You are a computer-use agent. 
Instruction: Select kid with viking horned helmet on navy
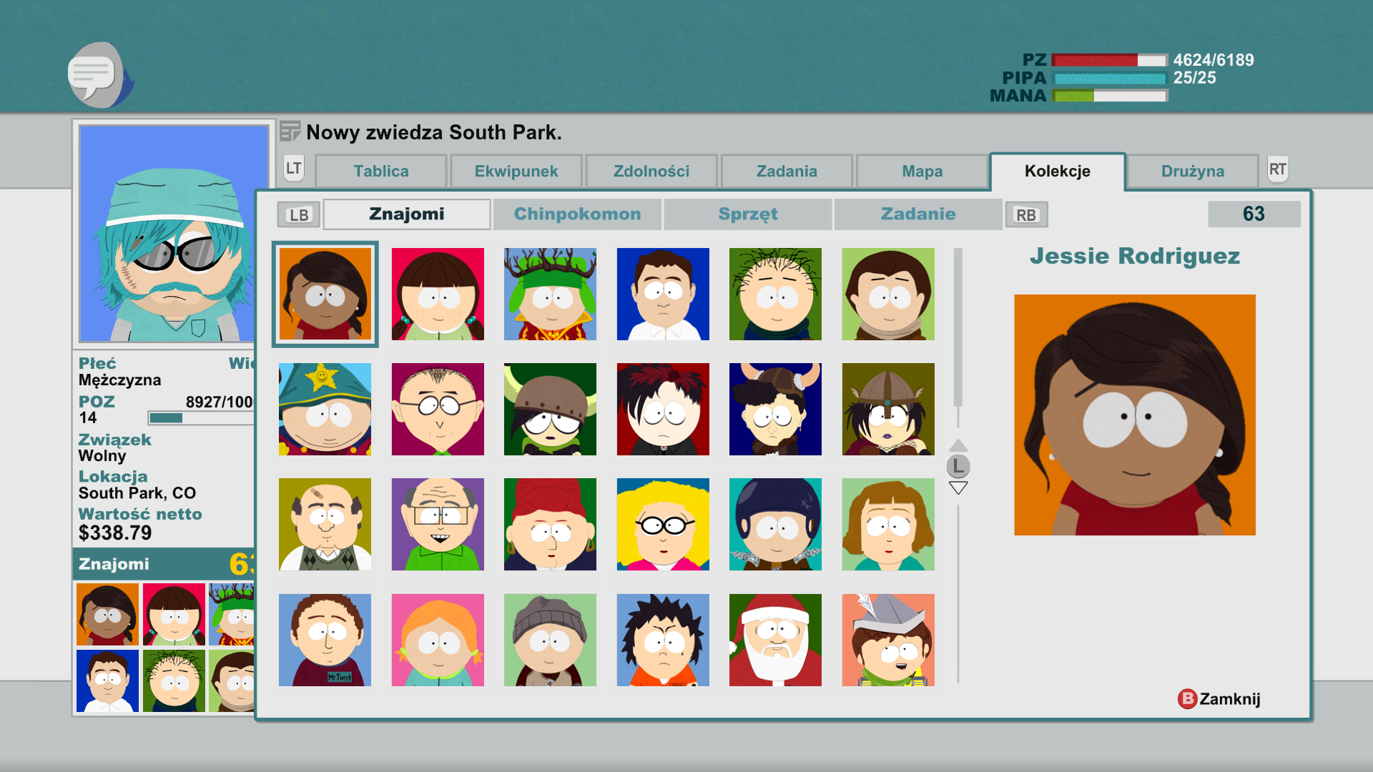pos(775,409)
